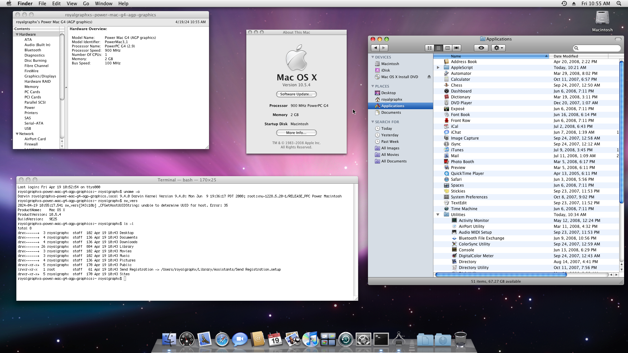The width and height of the screenshot is (628, 353).
Task: Select Memory in System Profiler contents
Action: pos(31,87)
